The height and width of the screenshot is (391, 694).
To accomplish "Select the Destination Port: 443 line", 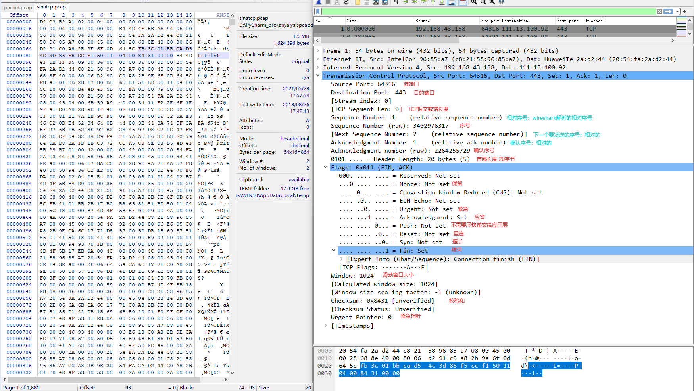I will point(368,92).
